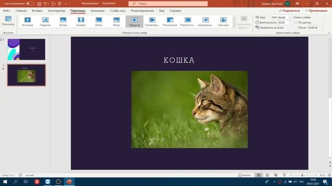Customize Quick Access Toolbar dropdown
Screen dimensions: 332x186
65,4
